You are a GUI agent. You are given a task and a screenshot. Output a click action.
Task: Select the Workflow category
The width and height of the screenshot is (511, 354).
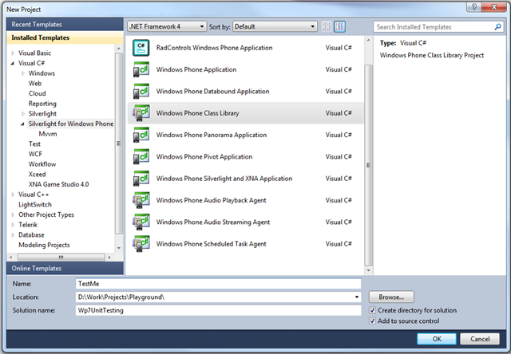click(x=42, y=164)
